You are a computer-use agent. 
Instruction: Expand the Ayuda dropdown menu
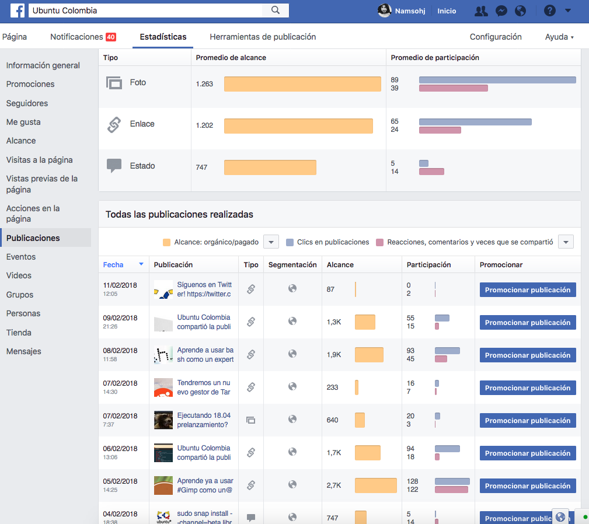559,37
